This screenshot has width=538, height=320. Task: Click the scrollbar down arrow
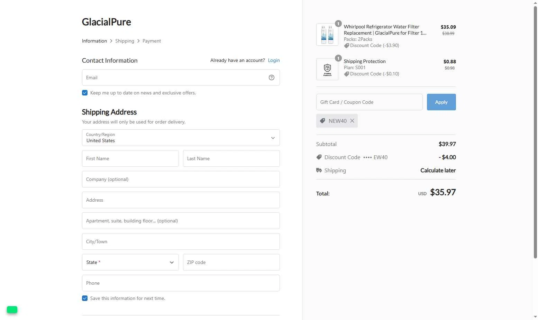click(535, 317)
